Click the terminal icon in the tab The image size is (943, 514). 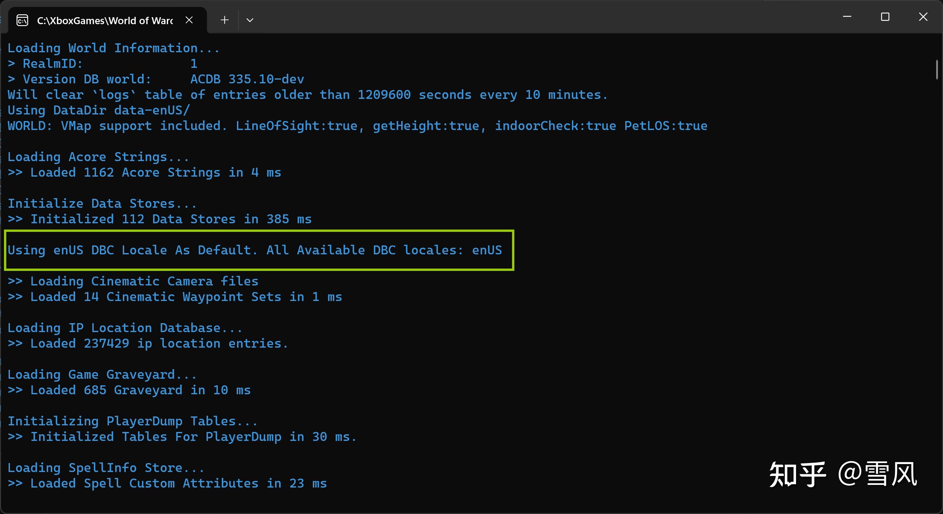[x=22, y=20]
